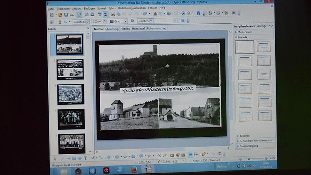Image resolution: width=311 pixels, height=175 pixels.
Task: Select slide 3 thumbnail in Folien panel
Action: click(70, 94)
